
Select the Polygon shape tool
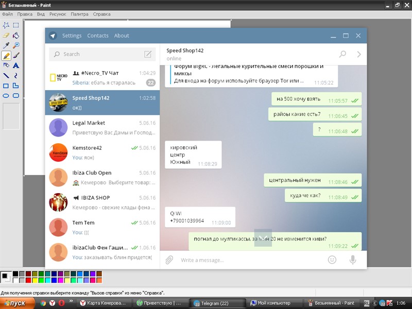pyautogui.click(x=16, y=85)
